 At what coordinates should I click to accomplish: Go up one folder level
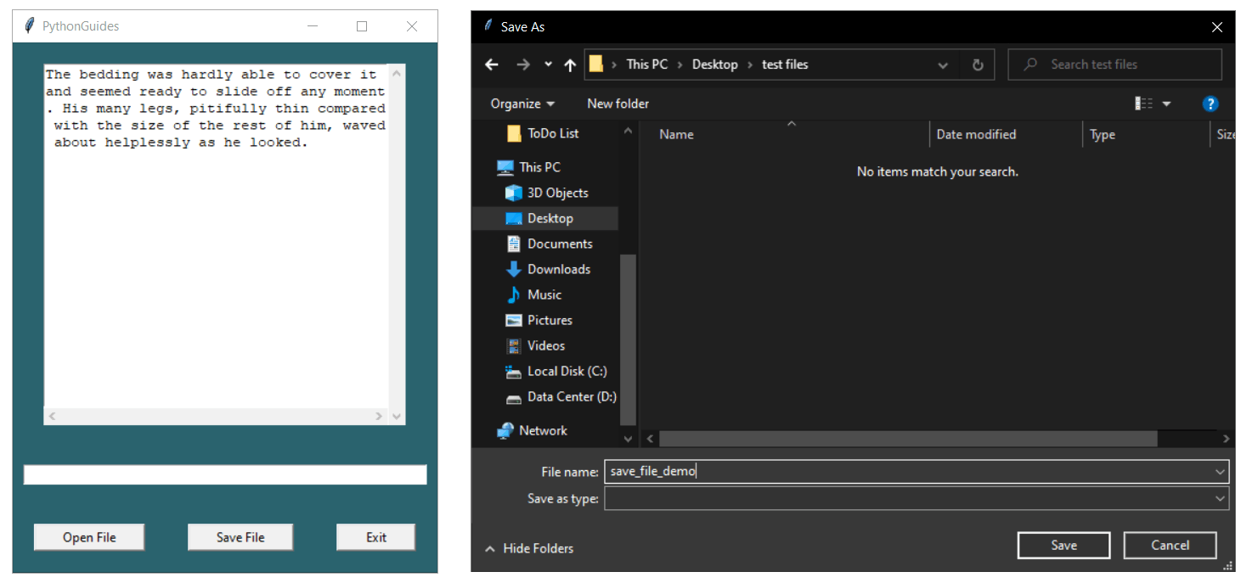(570, 64)
